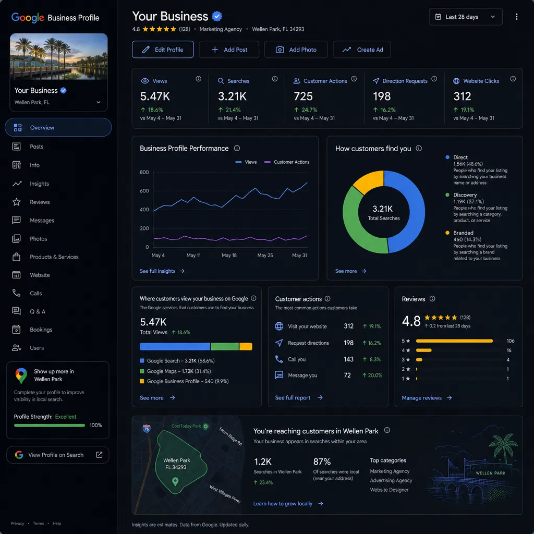
Task: Click Manage reviews link
Action: click(427, 398)
